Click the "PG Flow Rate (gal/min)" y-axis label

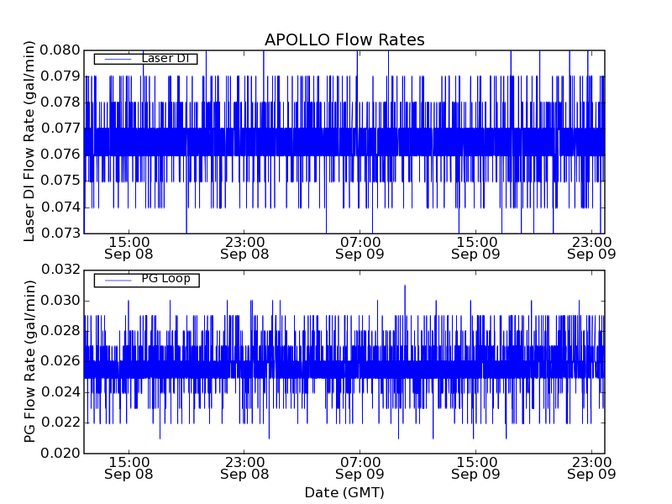(x=30, y=361)
